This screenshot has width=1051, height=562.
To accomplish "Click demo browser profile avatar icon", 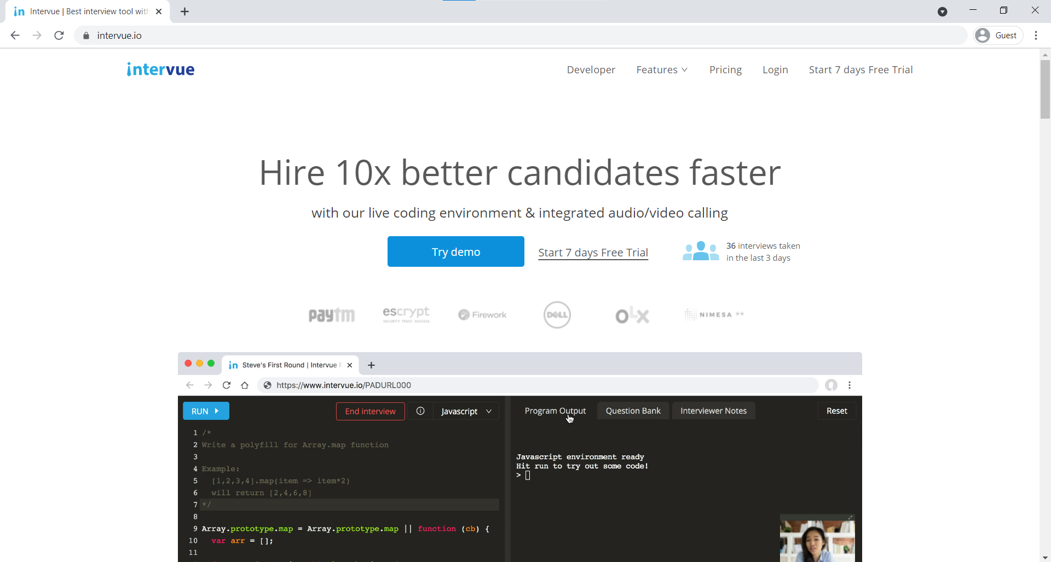I will (x=831, y=385).
